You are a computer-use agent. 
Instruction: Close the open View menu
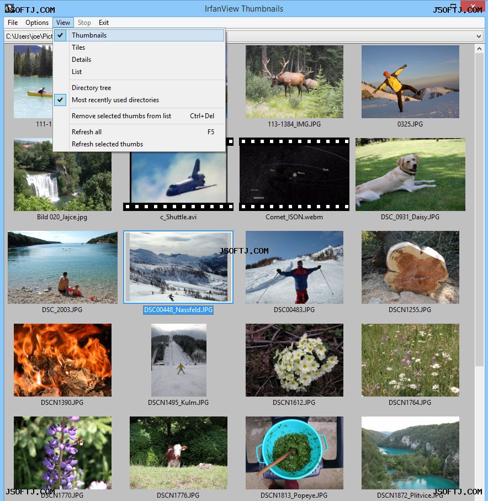(x=63, y=23)
